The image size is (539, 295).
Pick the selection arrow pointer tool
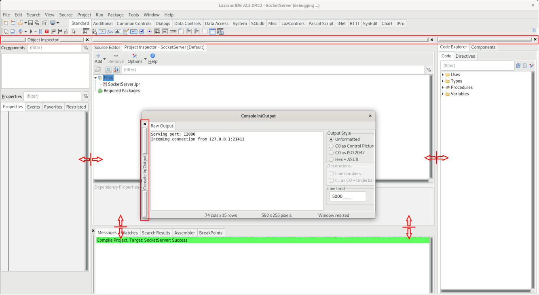[x=74, y=31]
